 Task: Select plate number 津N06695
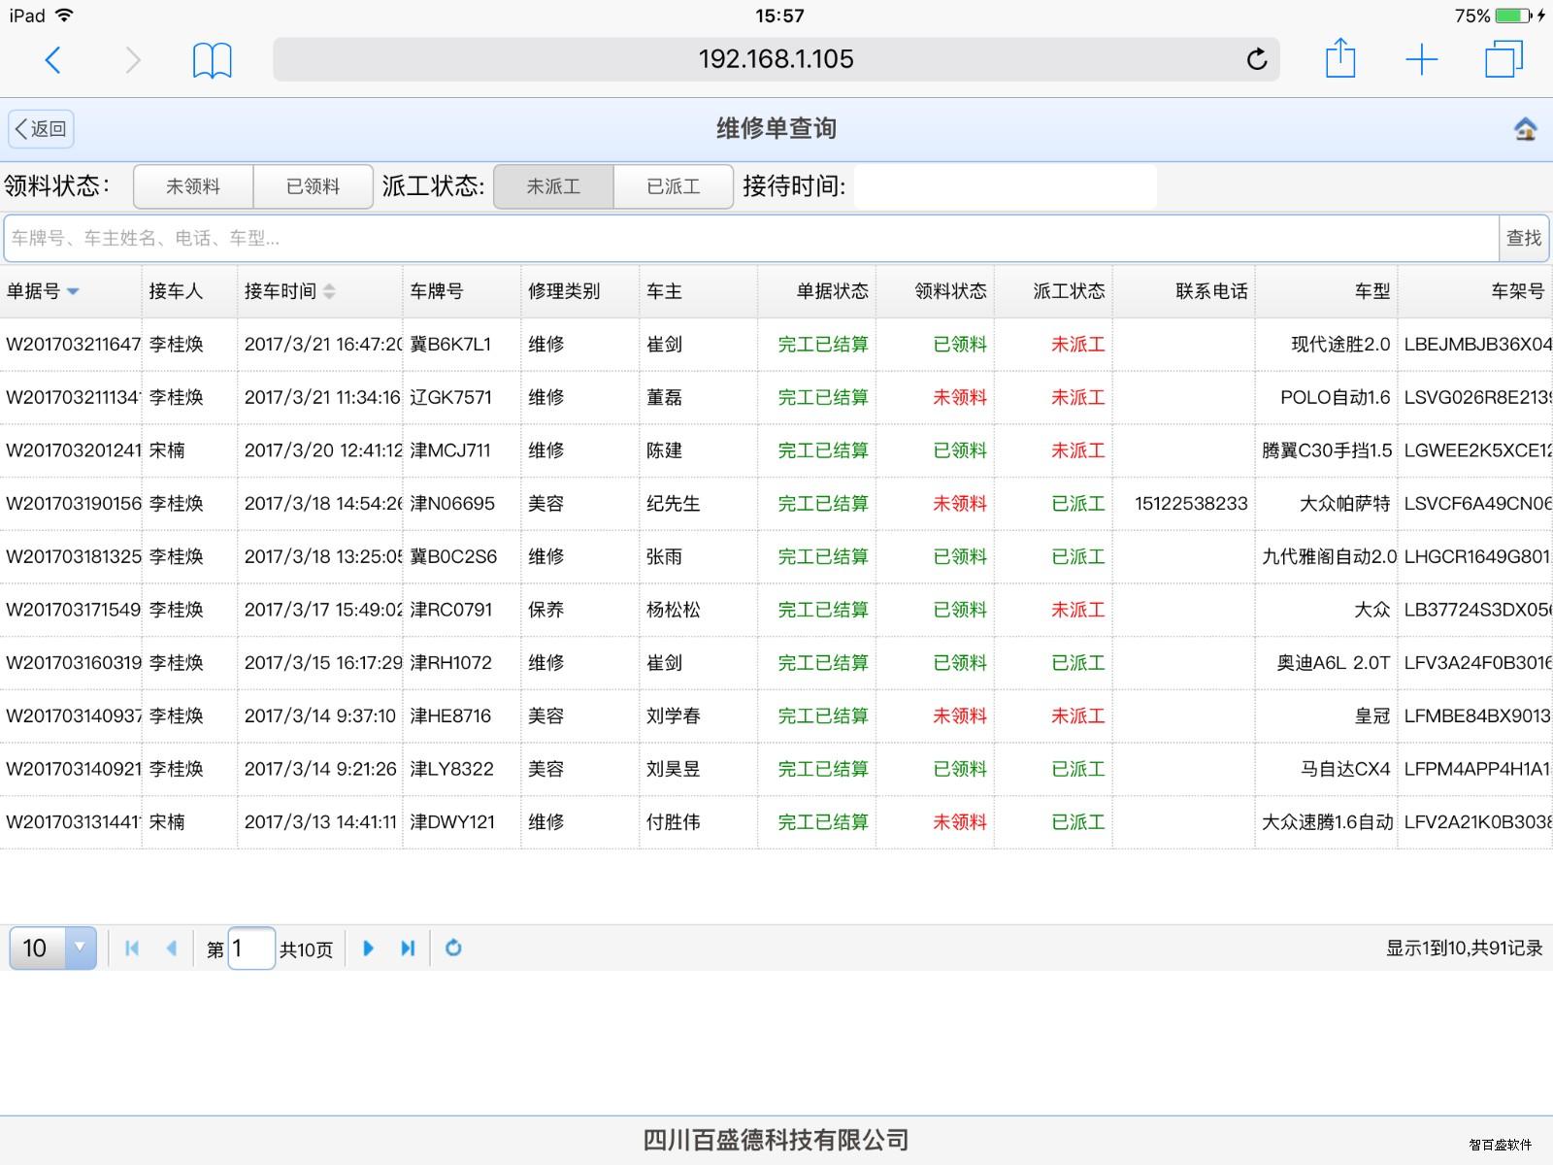click(452, 504)
